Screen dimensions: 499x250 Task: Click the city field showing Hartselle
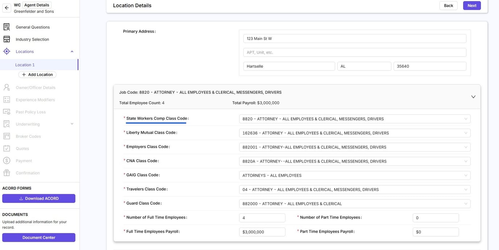(x=289, y=66)
